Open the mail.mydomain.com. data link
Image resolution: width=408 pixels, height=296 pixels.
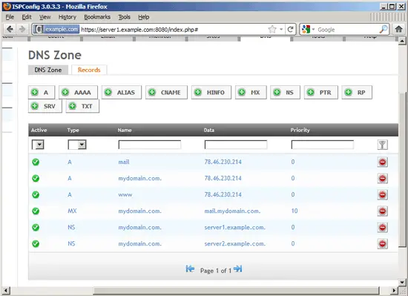232,211
